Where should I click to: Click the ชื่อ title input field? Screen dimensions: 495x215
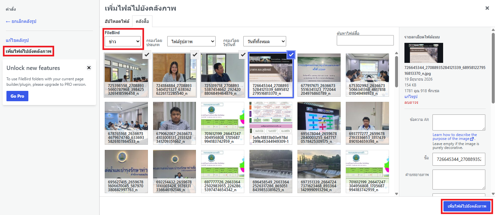point(459,159)
